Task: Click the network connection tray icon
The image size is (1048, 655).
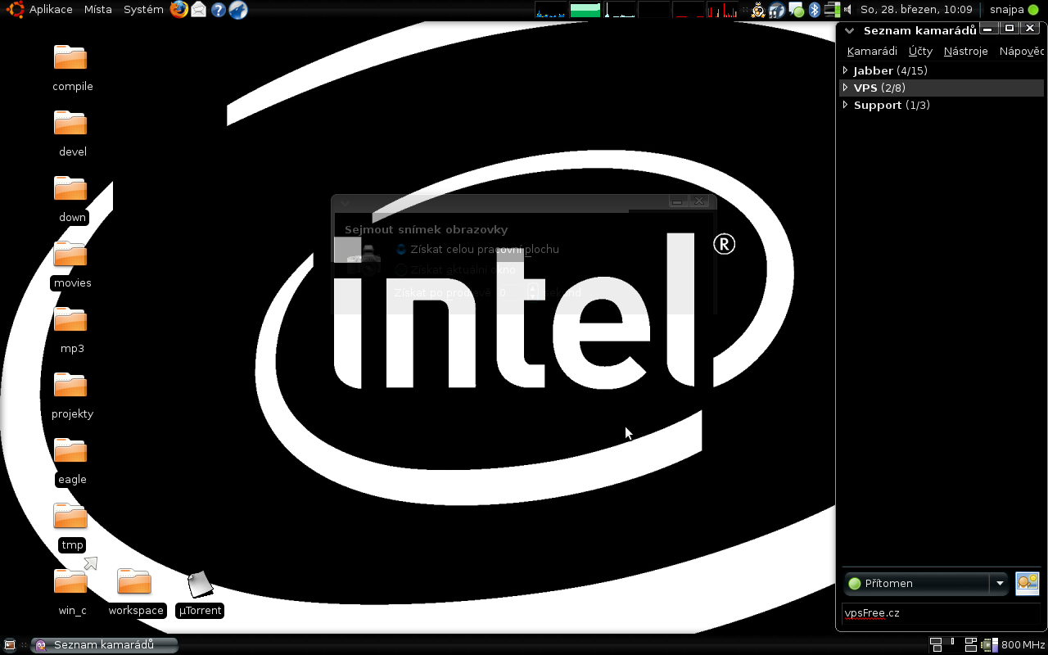Action: tap(832, 10)
